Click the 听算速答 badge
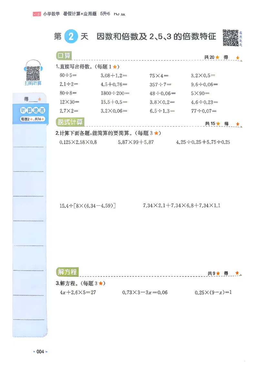The image size is (258, 365). (33, 110)
